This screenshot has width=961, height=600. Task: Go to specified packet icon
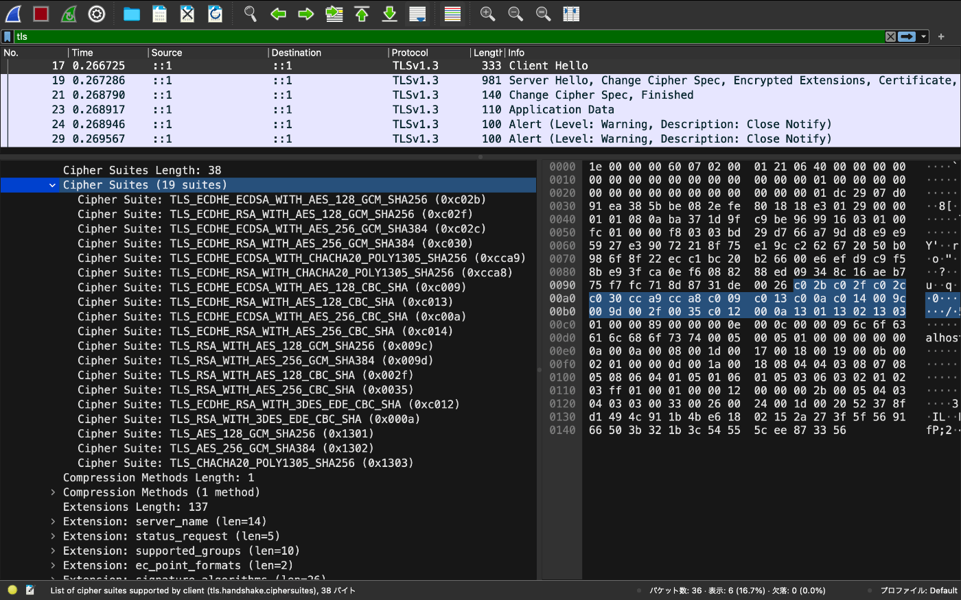pyautogui.click(x=334, y=14)
